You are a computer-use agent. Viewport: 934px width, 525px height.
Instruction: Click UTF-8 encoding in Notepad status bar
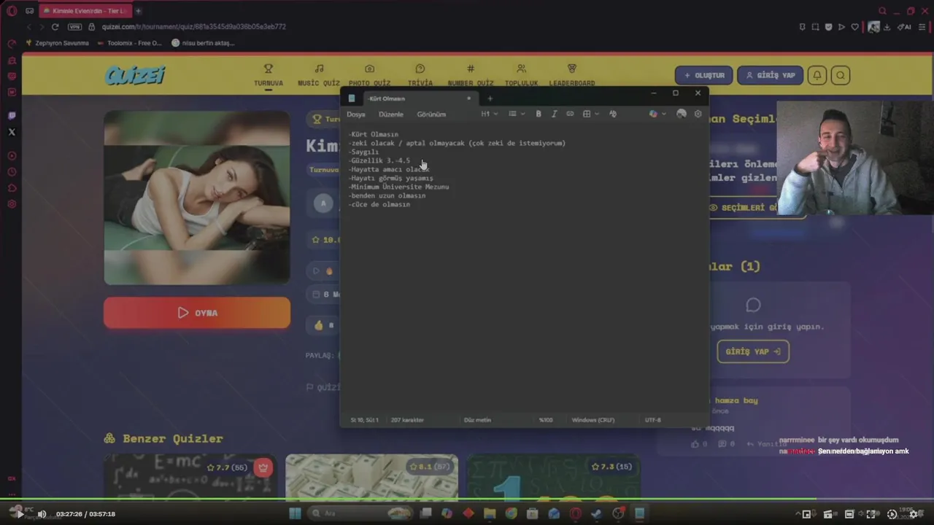[652, 420]
